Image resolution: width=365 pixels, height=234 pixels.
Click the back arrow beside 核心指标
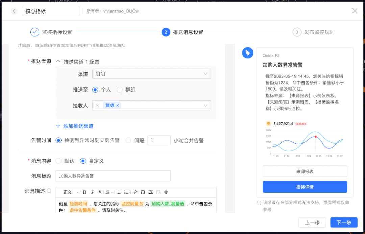(x=14, y=11)
